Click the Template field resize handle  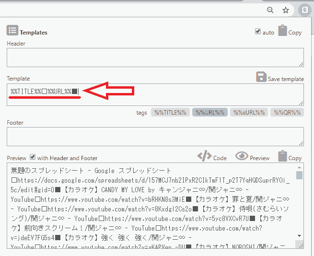coord(301,103)
